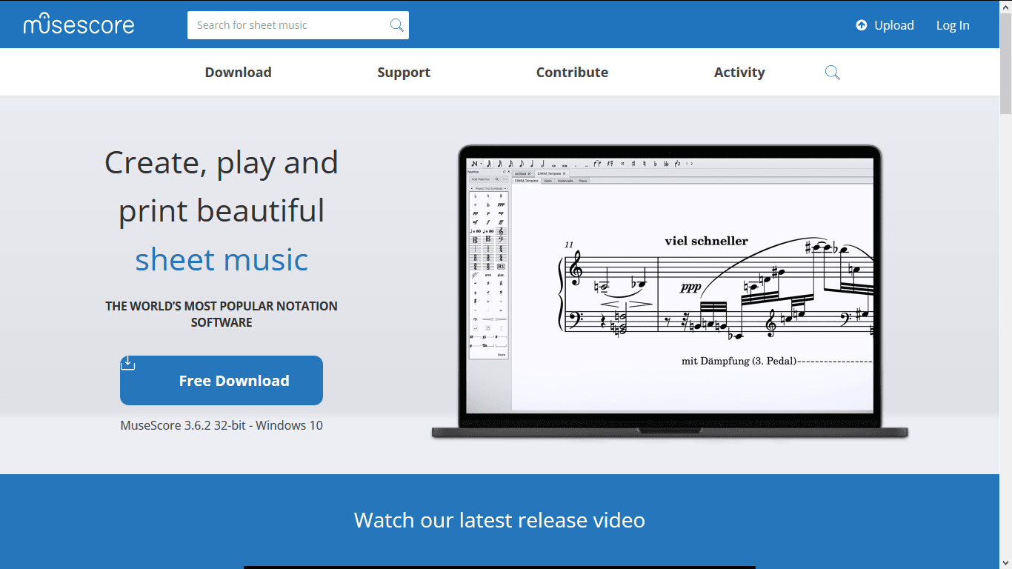Image resolution: width=1012 pixels, height=569 pixels.
Task: Click the Free Download button
Action: pos(222,380)
